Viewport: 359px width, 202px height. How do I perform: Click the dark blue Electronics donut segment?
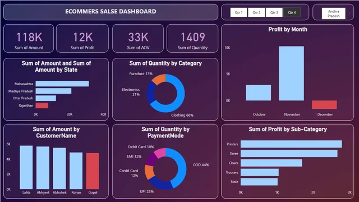[150, 93]
